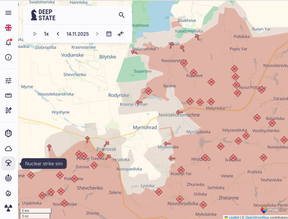Image resolution: width=288 pixels, height=219 pixels.
Task: Open the Nuclear strike sim tool
Action: (8, 163)
